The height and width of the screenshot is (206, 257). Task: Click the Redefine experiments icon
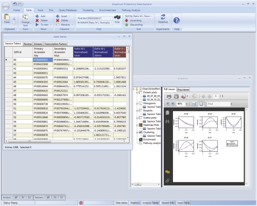tap(163, 17)
